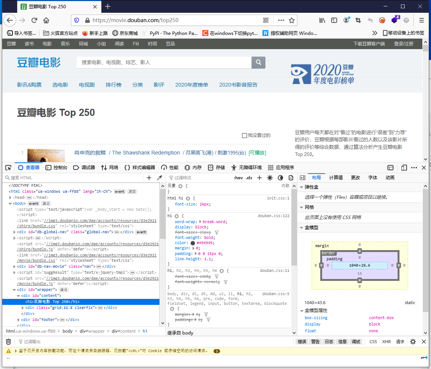Viewport: 431px width, 369px height.
Task: Click the #494949 color swatch
Action: (x=193, y=243)
